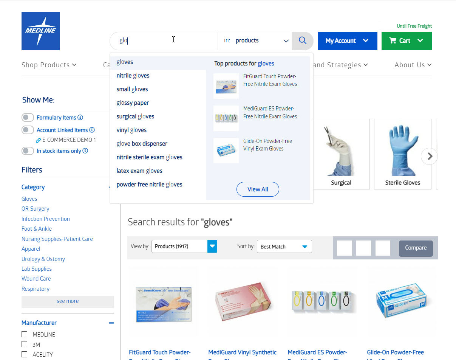The height and width of the screenshot is (360, 456).
Task: Filter by OR-Surgery category link
Action: (36, 209)
